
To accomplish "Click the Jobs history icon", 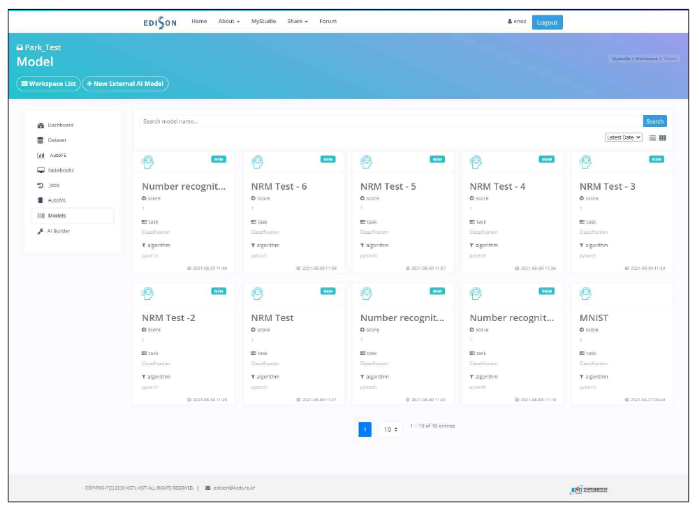I will click(x=41, y=186).
